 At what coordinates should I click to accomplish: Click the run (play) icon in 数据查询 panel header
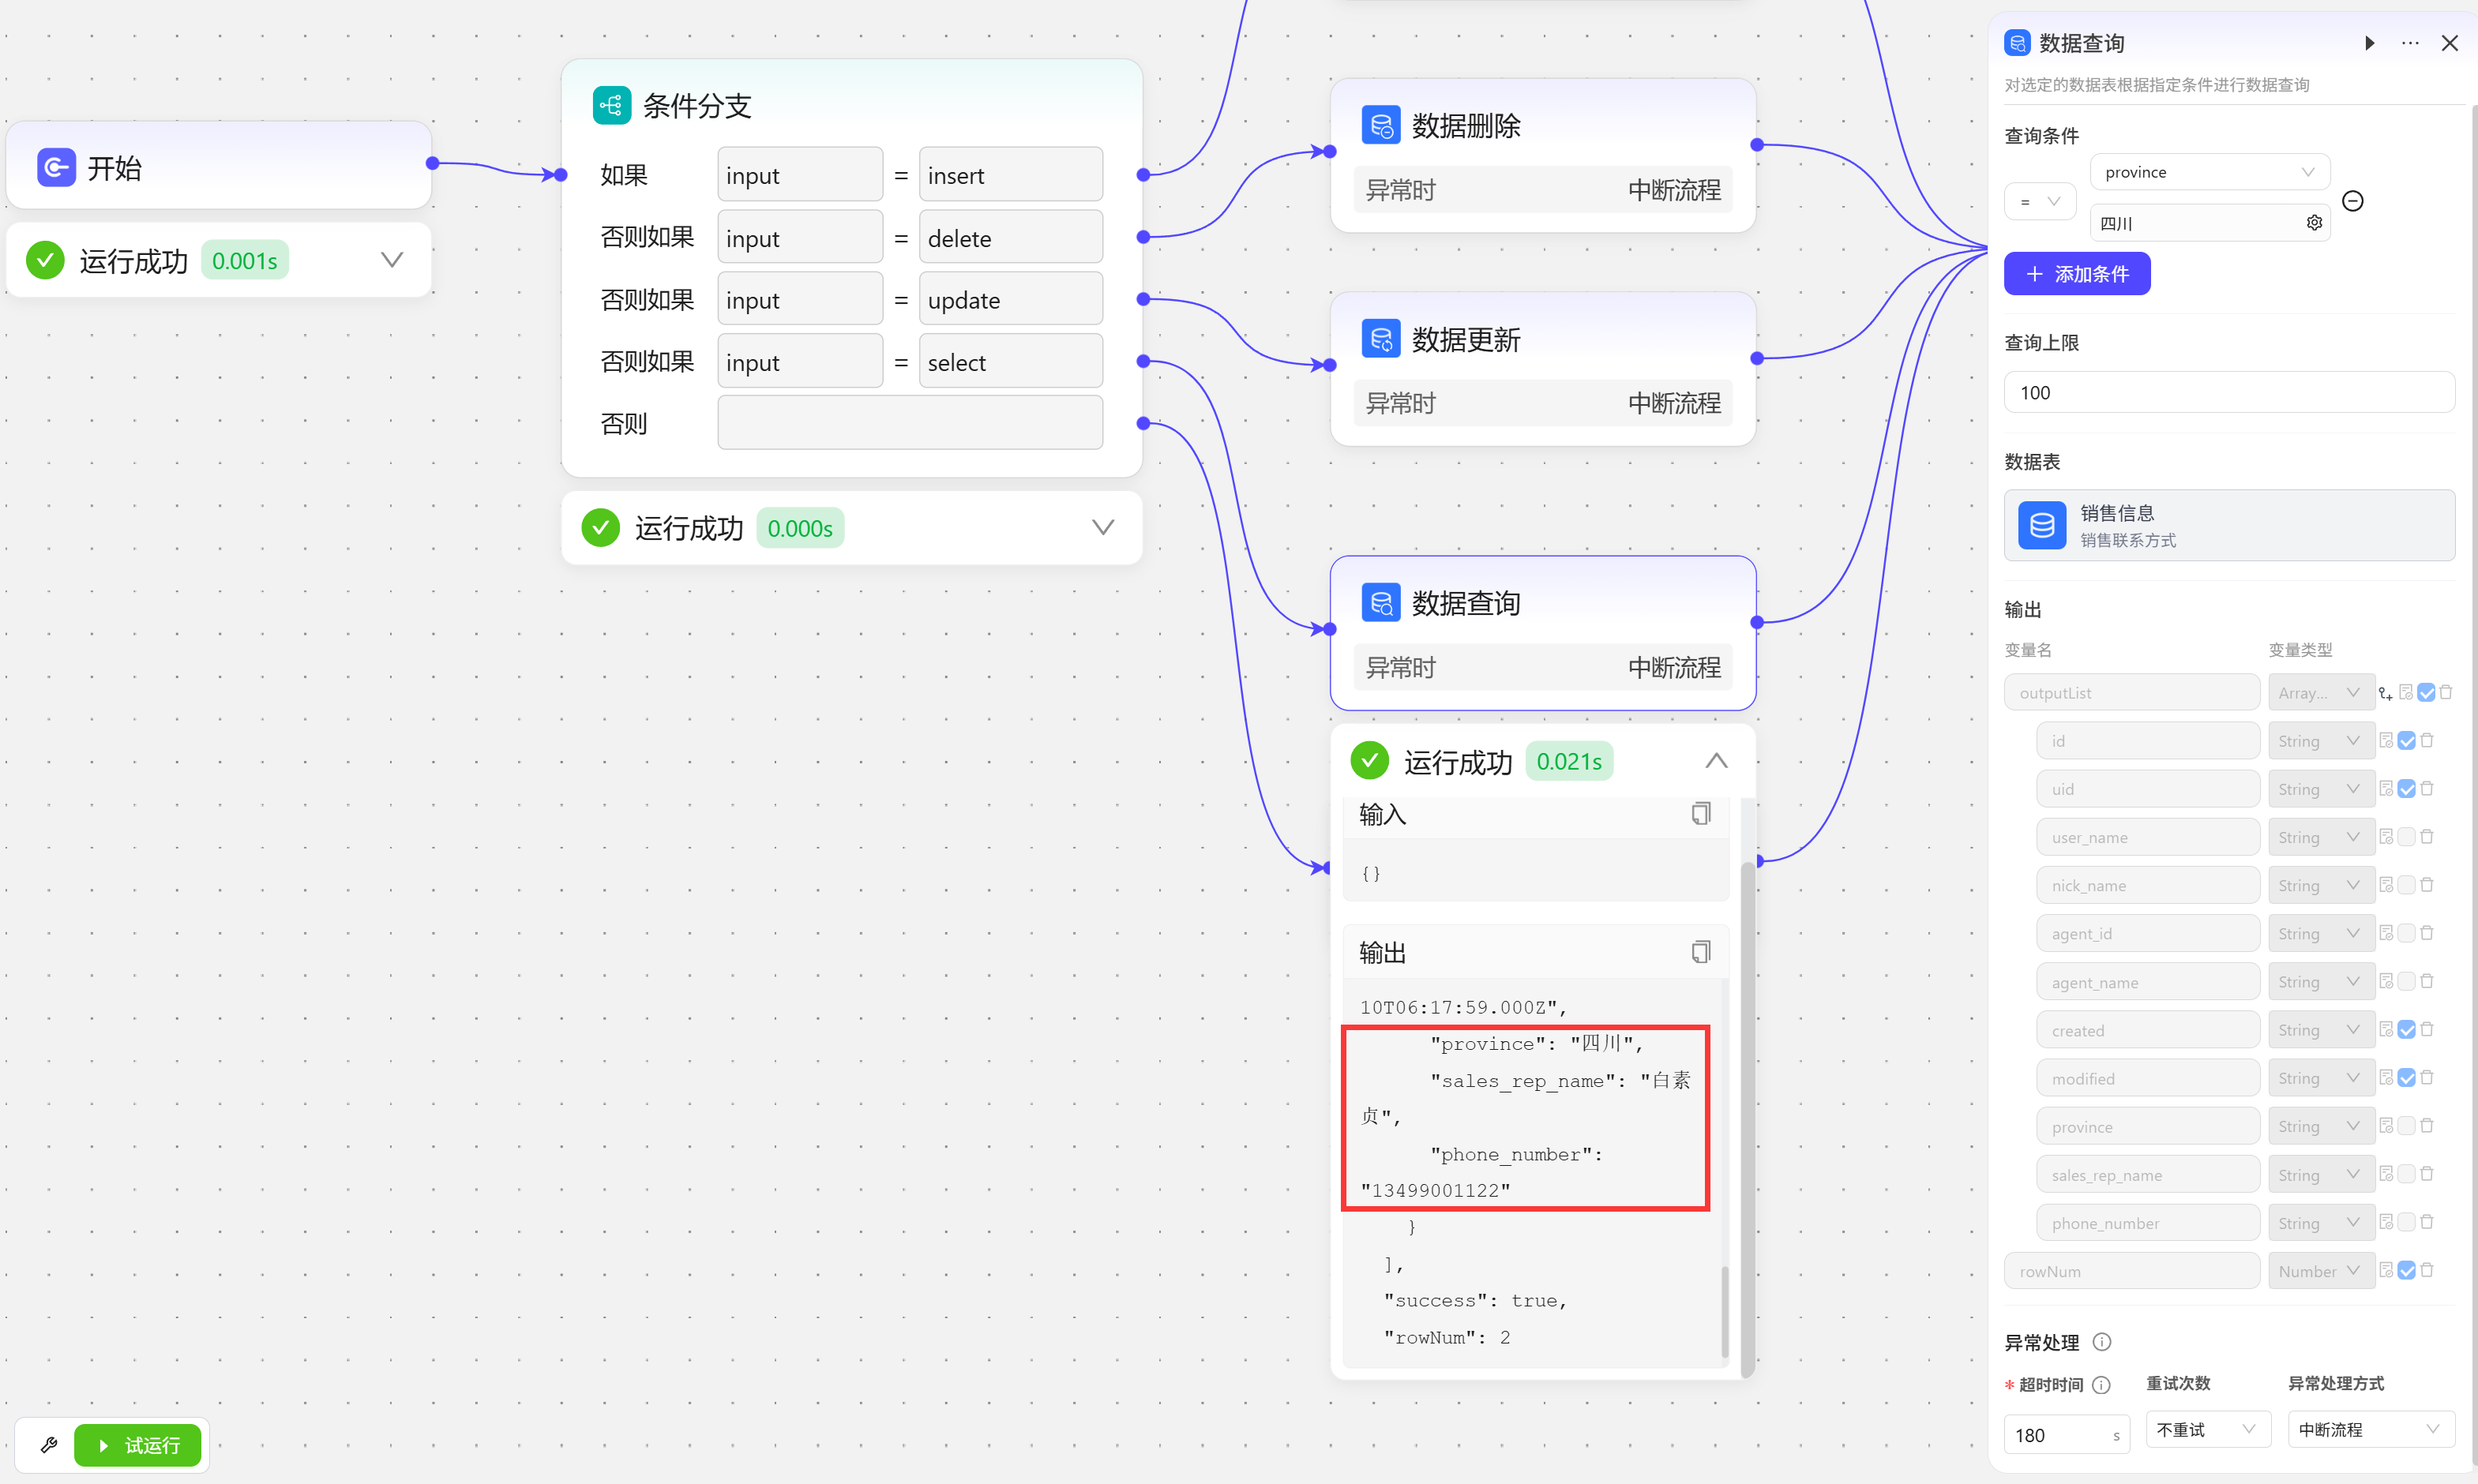coord(2369,43)
